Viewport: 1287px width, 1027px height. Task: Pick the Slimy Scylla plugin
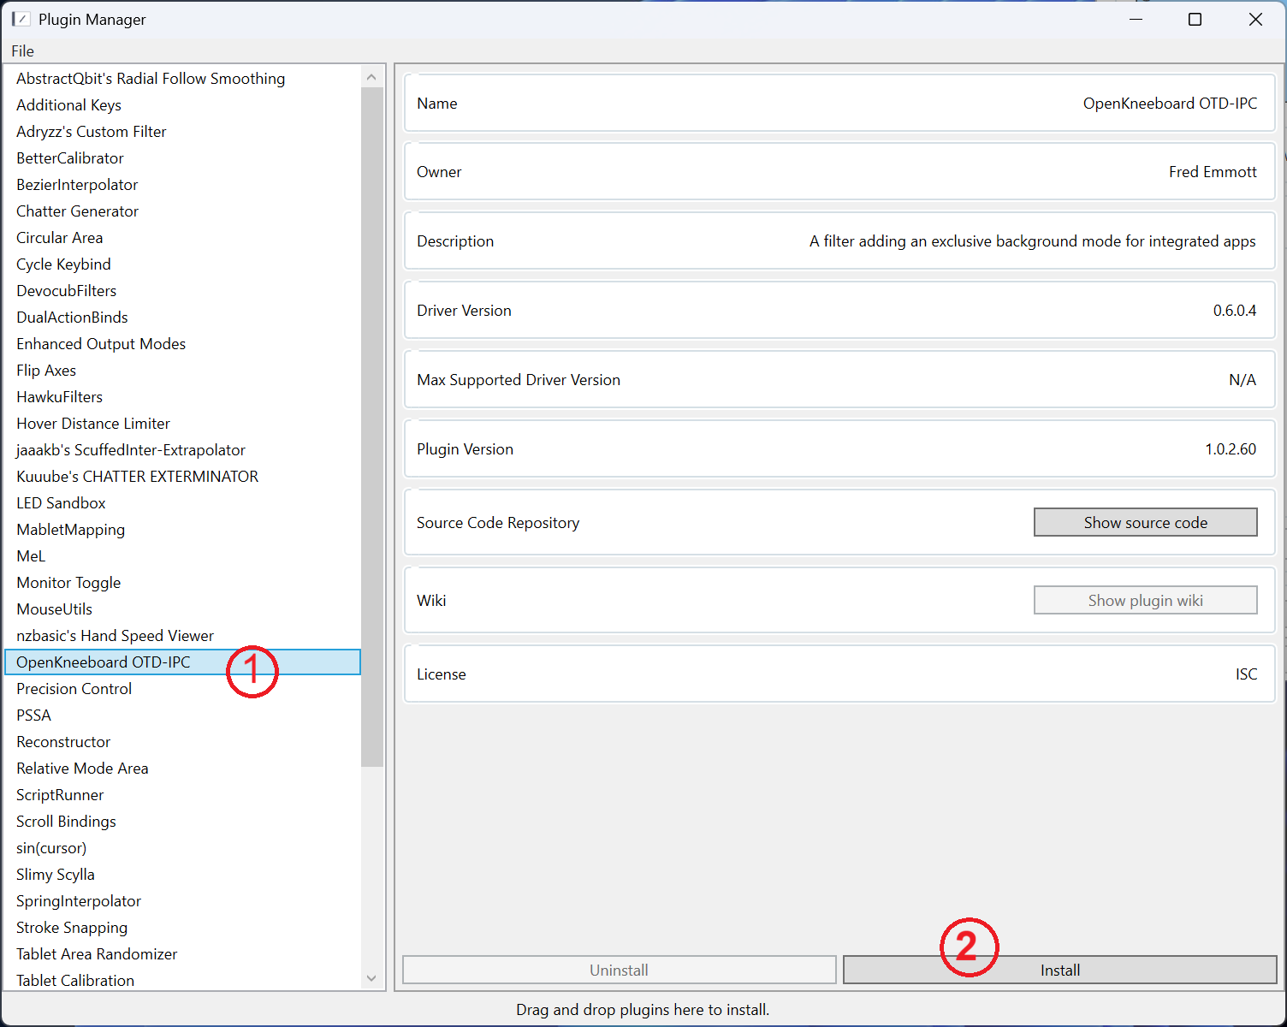(x=56, y=875)
